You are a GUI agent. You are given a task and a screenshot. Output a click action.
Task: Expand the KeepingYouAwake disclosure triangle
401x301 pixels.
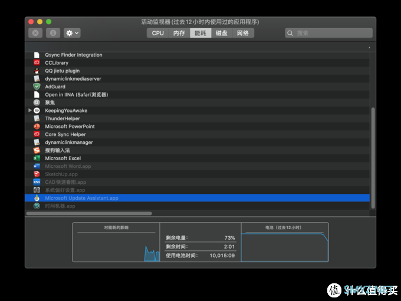[29, 110]
